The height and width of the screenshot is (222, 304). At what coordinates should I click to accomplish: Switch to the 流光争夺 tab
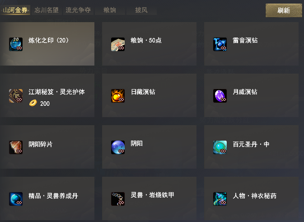point(78,10)
